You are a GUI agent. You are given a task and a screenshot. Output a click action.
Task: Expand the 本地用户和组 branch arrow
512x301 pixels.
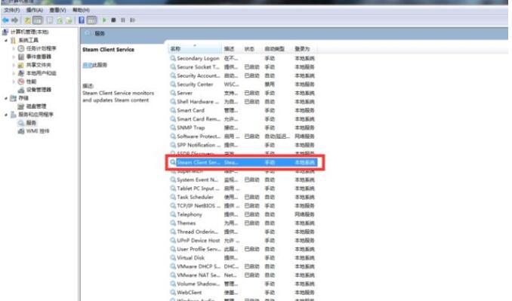[x=14, y=73]
